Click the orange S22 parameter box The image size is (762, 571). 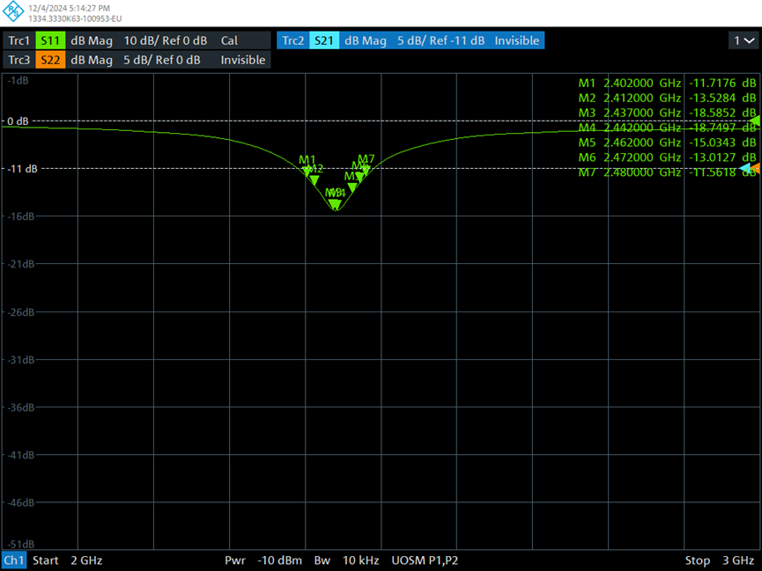point(50,60)
